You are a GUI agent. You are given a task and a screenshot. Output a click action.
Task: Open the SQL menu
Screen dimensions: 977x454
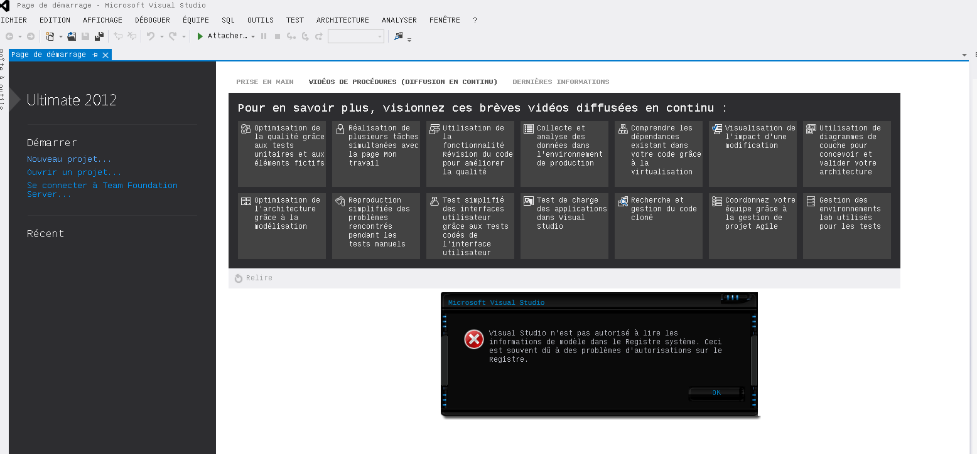229,20
